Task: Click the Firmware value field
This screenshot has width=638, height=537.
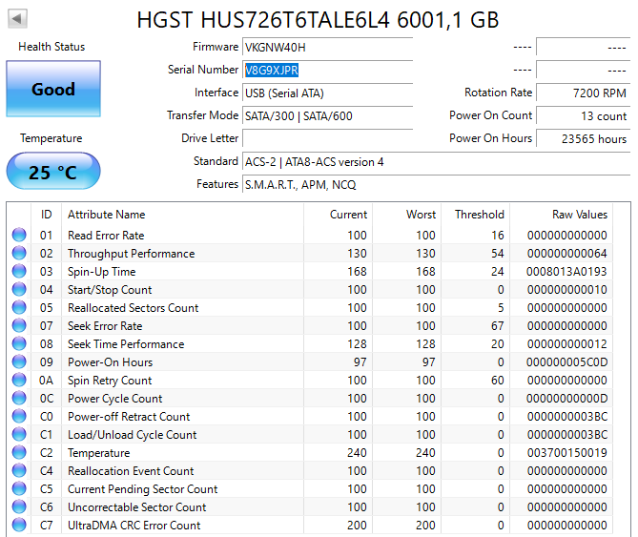Action: 327,48
